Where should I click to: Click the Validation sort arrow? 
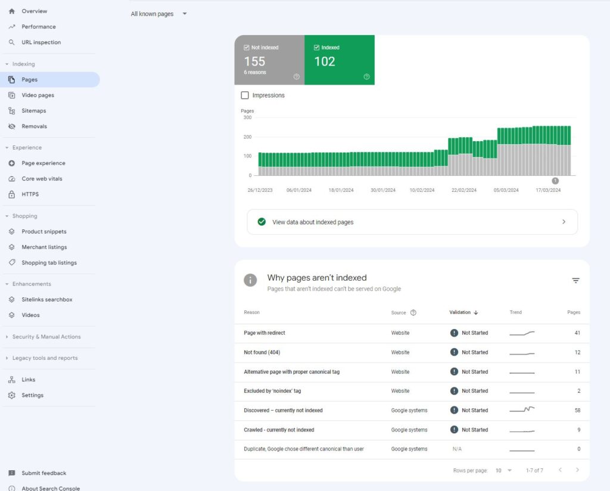pyautogui.click(x=476, y=312)
